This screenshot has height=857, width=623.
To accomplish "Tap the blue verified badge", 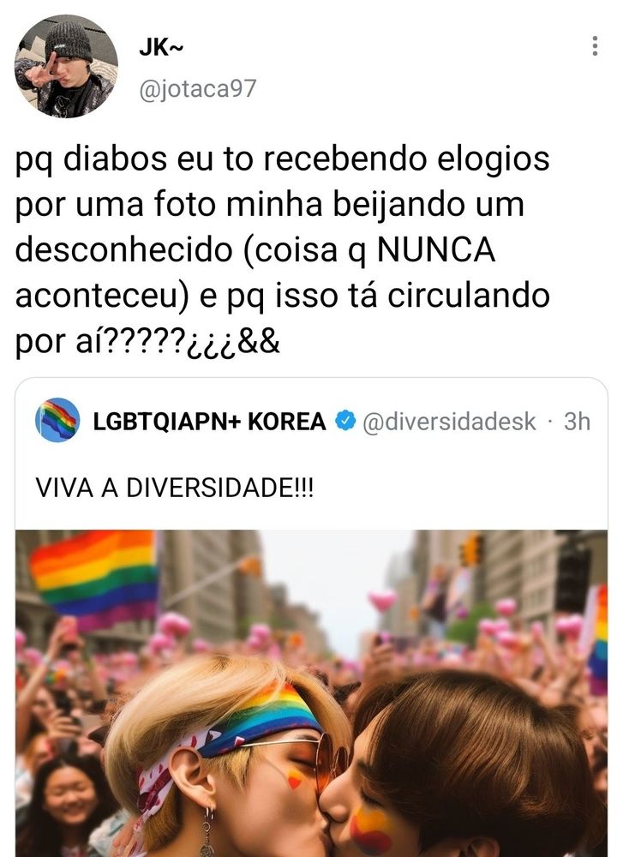I will (344, 422).
